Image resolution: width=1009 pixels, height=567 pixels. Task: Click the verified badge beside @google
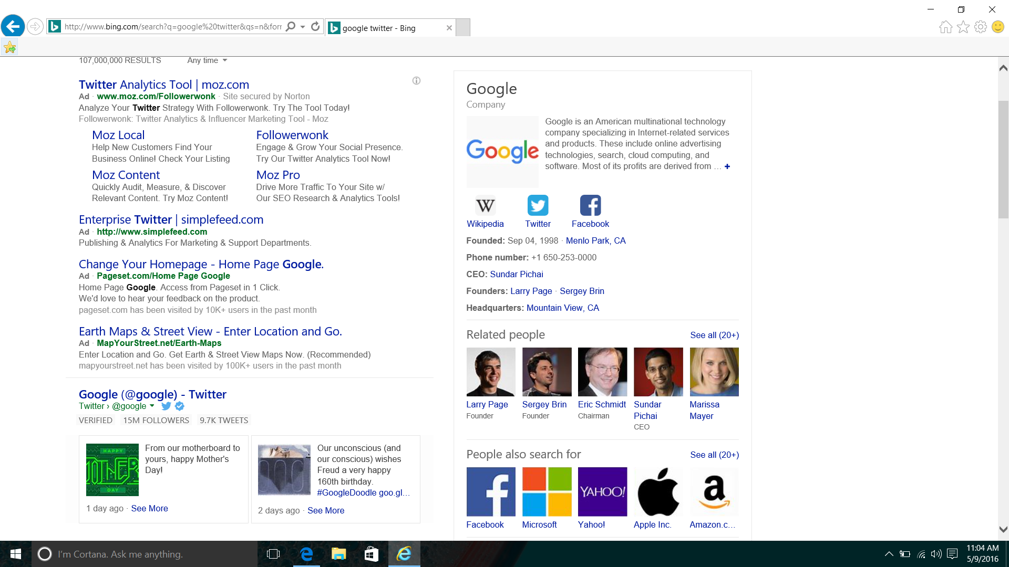(180, 406)
